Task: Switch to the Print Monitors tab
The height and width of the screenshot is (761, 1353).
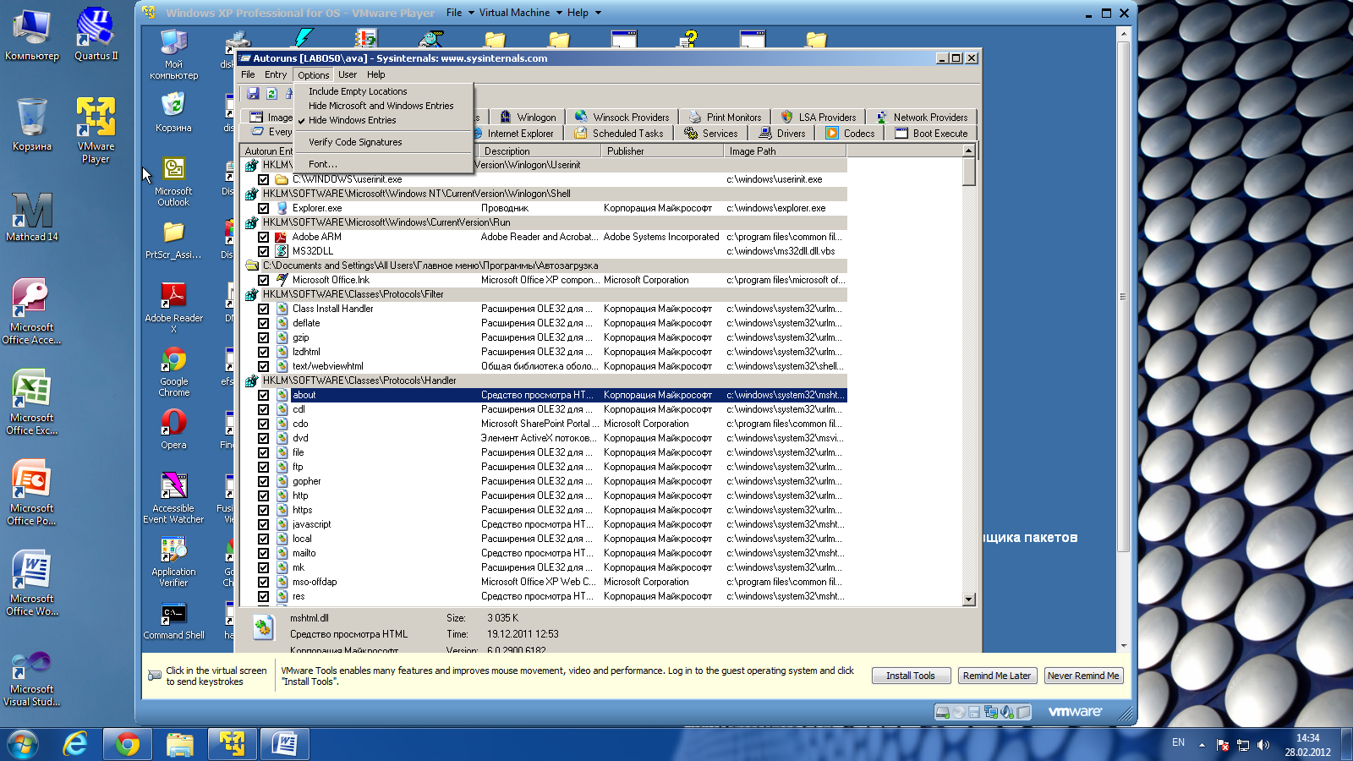Action: pyautogui.click(x=726, y=118)
